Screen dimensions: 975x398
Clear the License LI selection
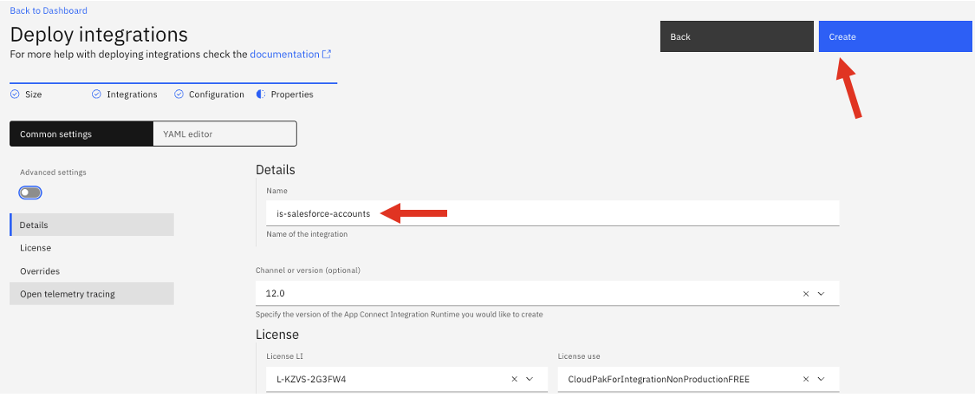point(514,379)
